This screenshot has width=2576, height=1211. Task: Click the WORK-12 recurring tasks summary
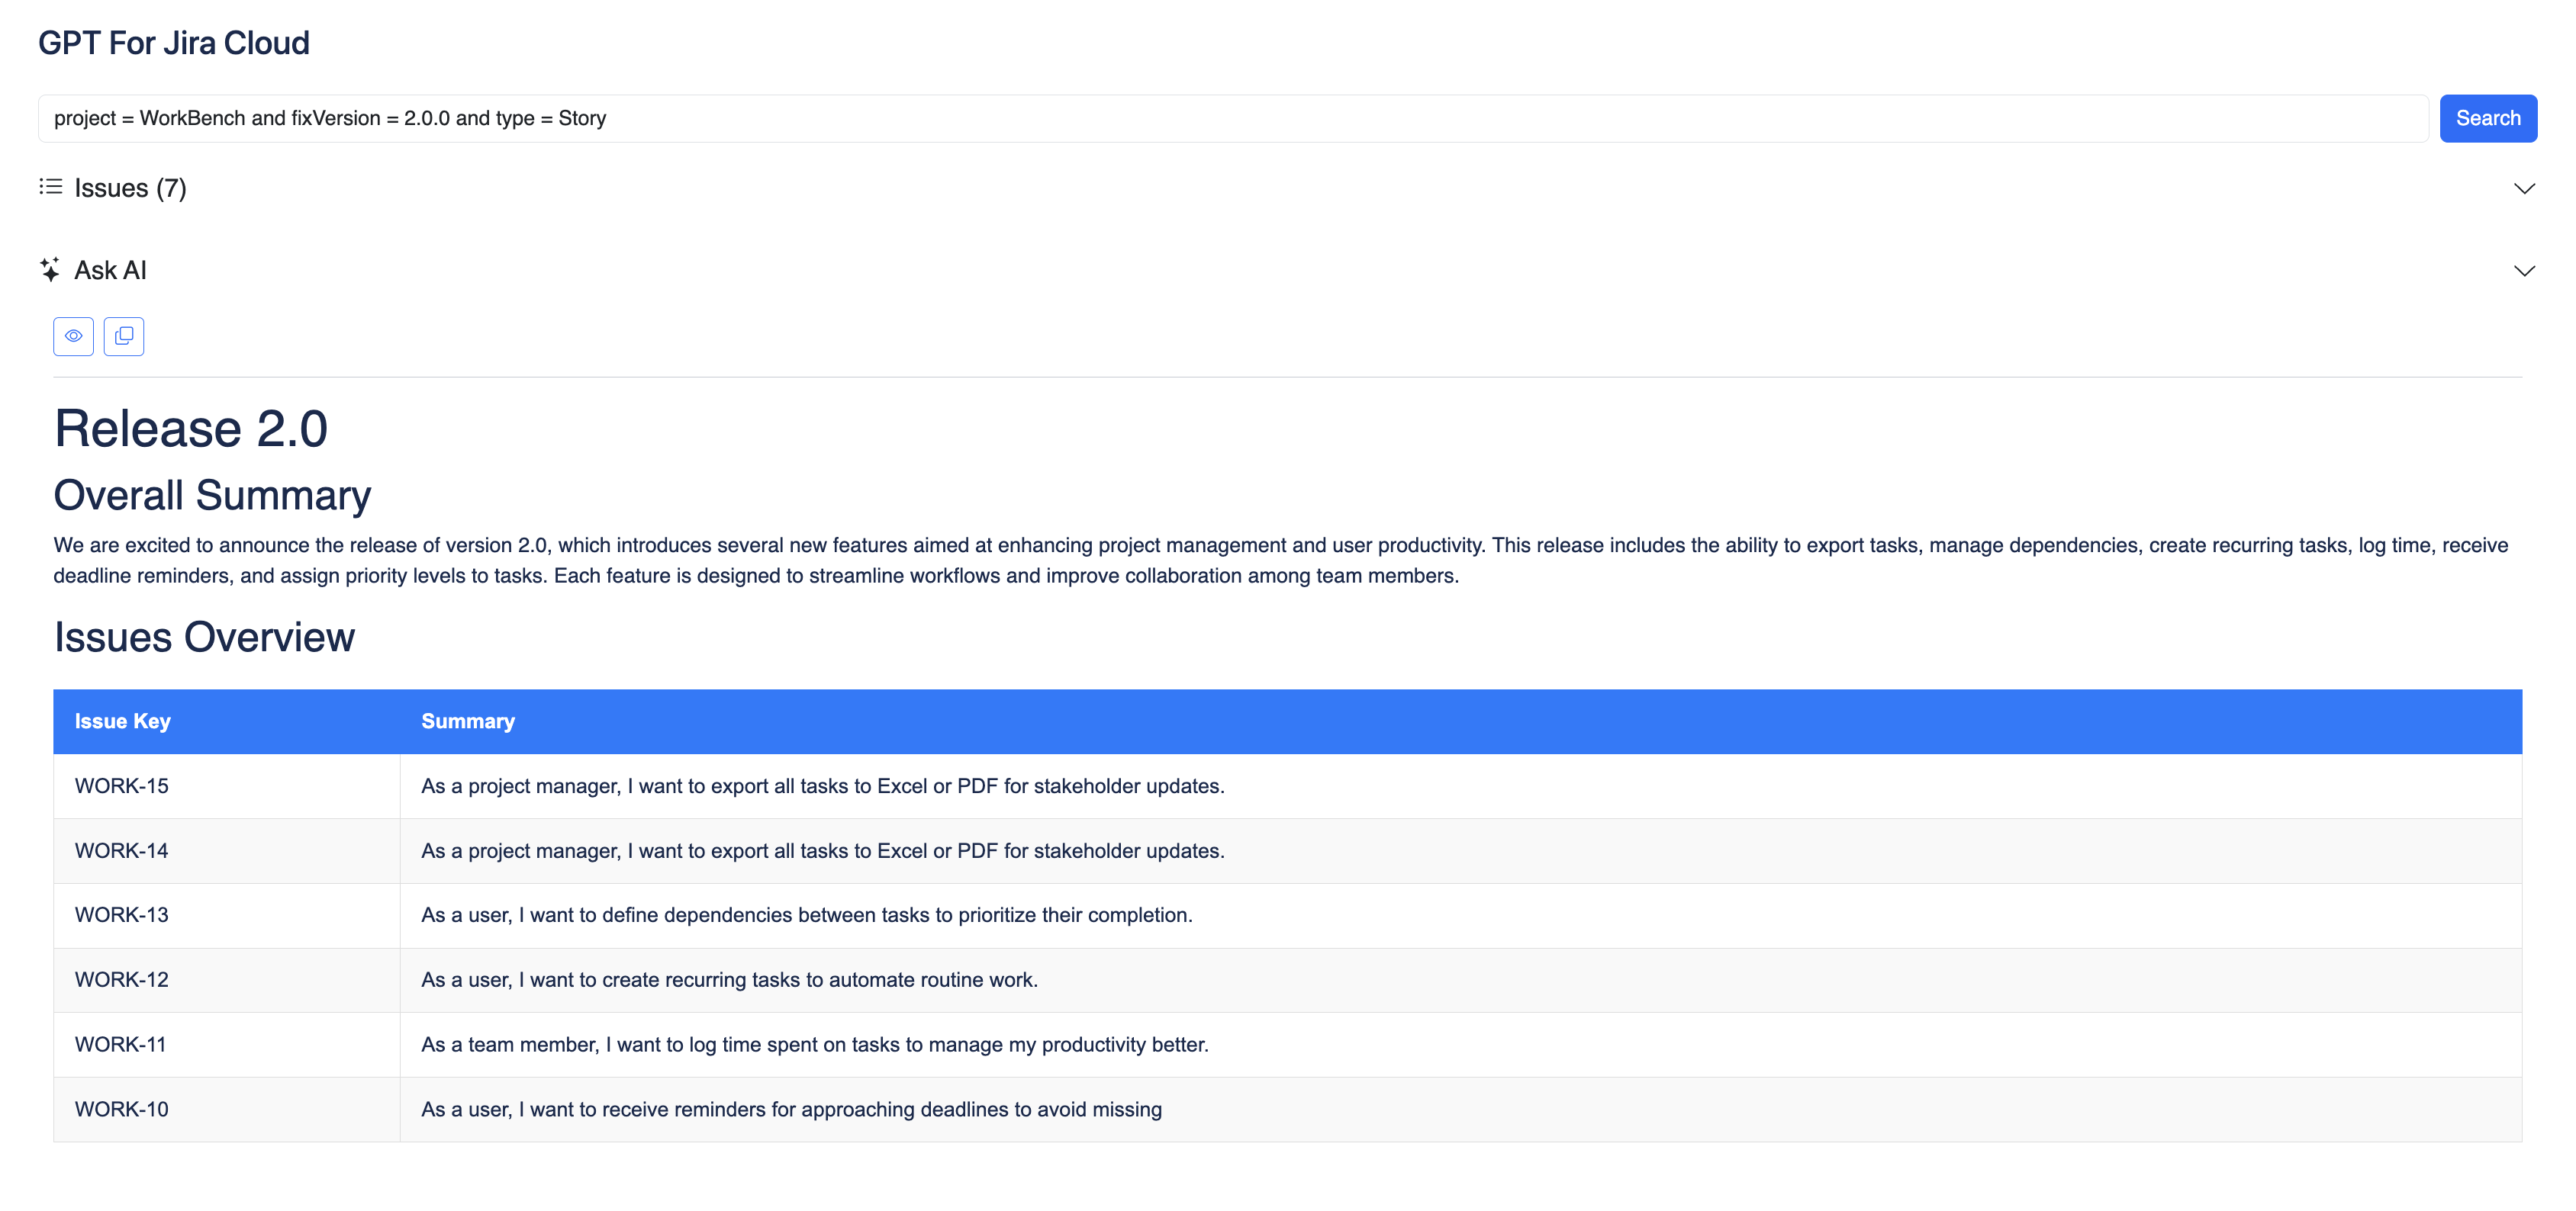tap(729, 980)
